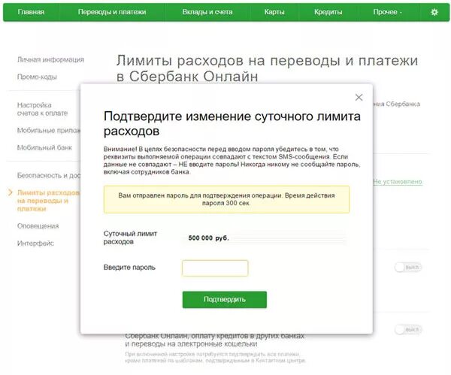This screenshot has height=375, width=451.
Task: Open Мобильные приложения in the sidebar
Action: tap(49, 130)
